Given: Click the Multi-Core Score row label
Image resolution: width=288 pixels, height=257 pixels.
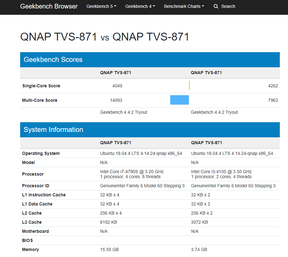Looking at the screenshot, I should (x=40, y=100).
